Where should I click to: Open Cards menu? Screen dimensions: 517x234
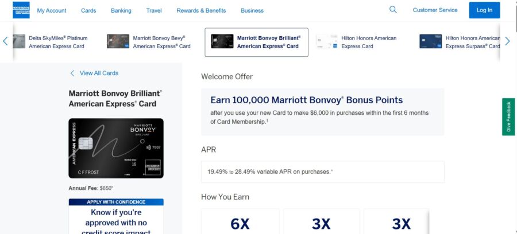[x=88, y=10]
